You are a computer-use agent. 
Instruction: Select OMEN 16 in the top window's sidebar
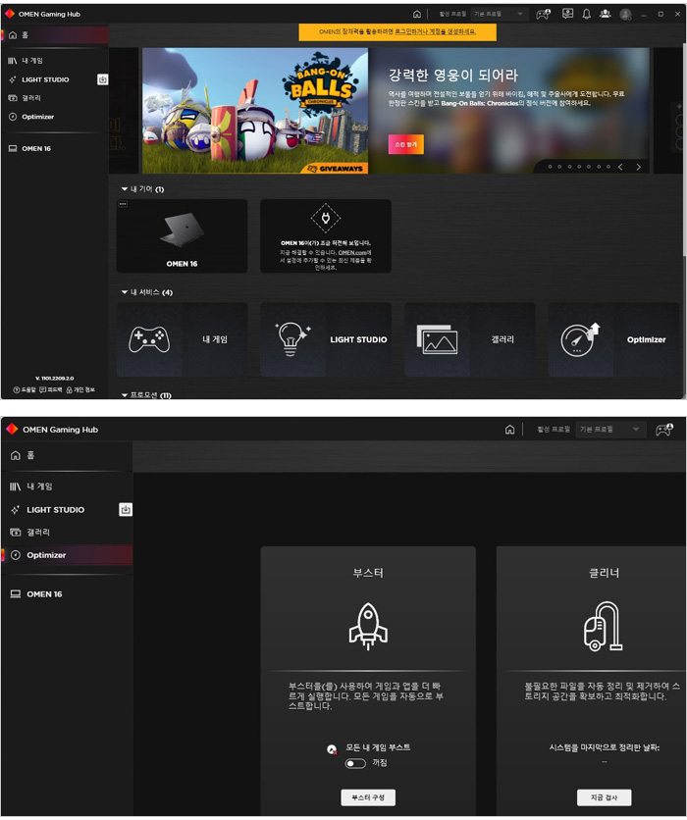click(55, 148)
